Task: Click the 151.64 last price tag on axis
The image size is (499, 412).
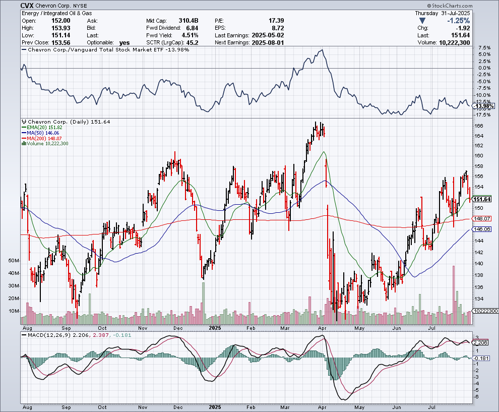Action: click(482, 199)
